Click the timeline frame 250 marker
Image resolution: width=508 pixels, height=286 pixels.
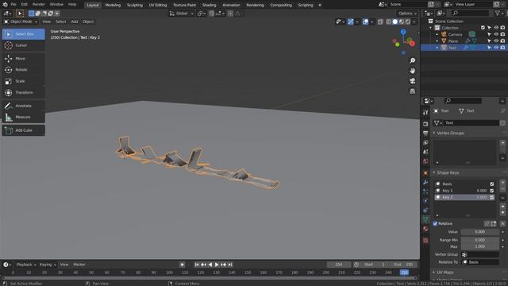coord(404,272)
